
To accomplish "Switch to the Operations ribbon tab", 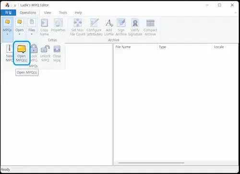I will pos(28,12).
